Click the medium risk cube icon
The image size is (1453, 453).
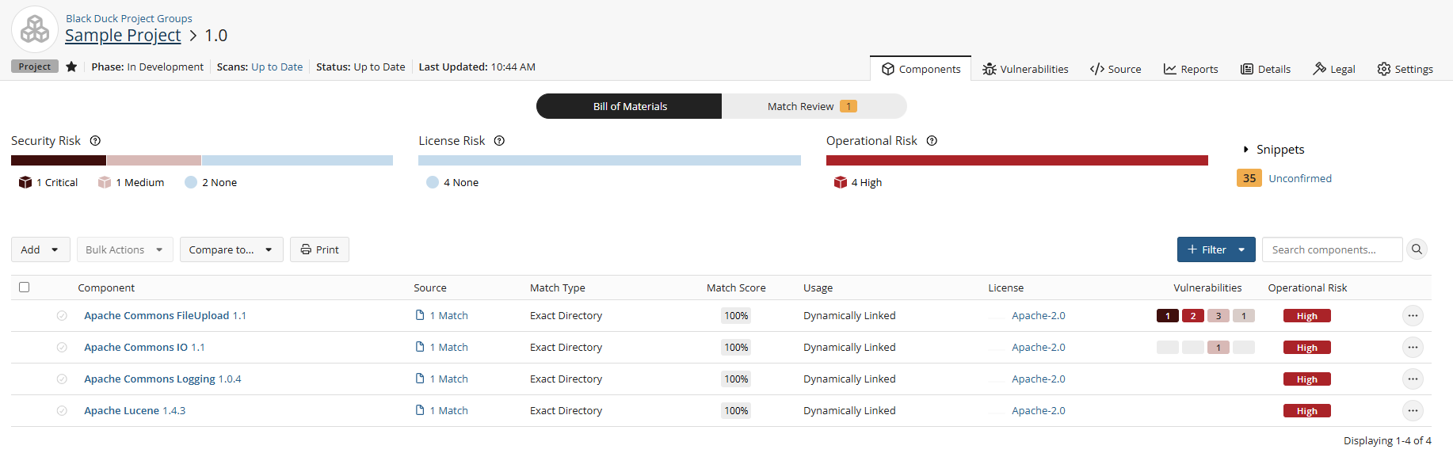click(105, 182)
